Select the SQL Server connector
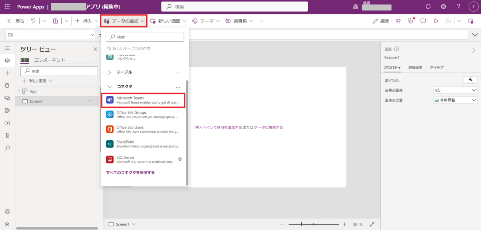Viewport: 481px width, 230px height. click(x=143, y=159)
